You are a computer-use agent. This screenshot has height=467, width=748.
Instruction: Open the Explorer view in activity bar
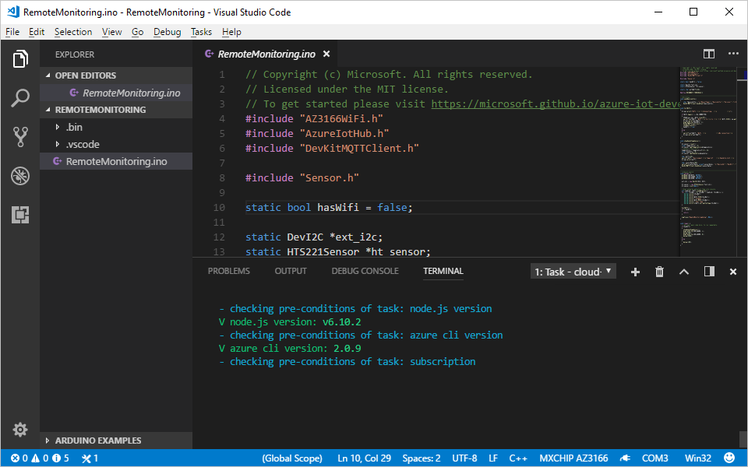pyautogui.click(x=20, y=59)
